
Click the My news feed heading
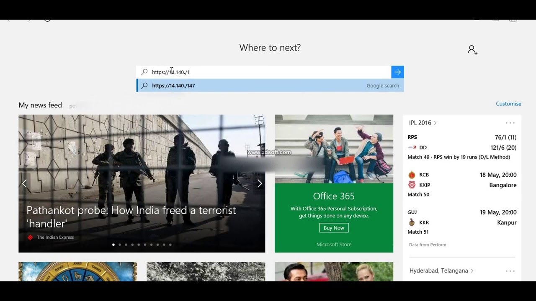pos(40,105)
